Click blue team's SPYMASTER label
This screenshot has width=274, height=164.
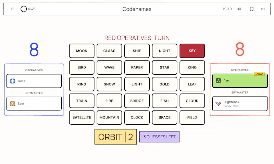pos(34,93)
